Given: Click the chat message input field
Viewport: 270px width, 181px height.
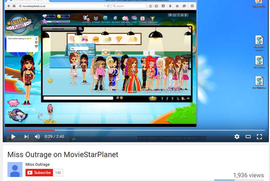Looking at the screenshot, I should coord(78,98).
